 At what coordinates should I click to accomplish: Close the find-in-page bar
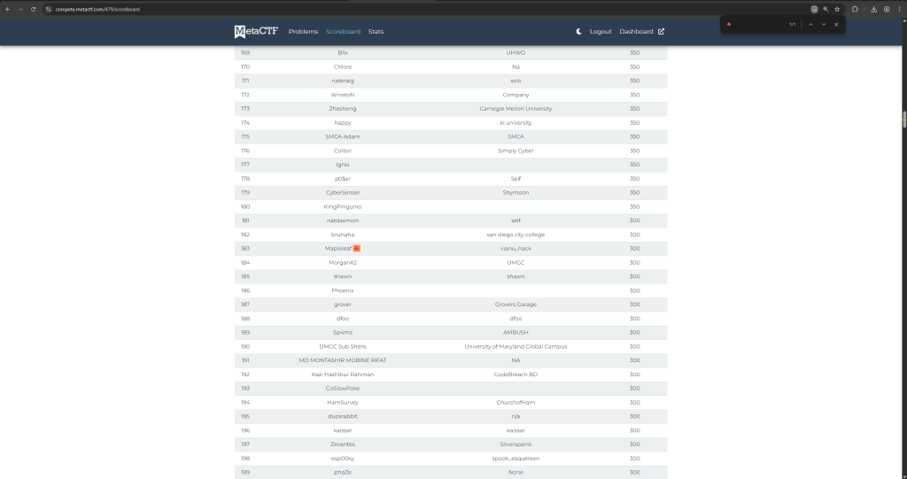(836, 25)
